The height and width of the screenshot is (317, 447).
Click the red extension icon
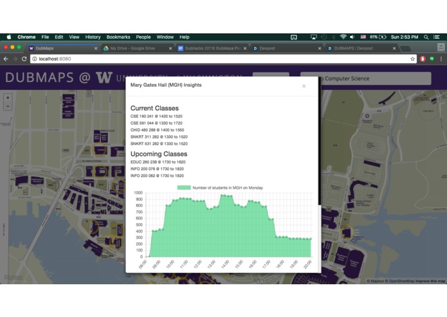coord(423,59)
